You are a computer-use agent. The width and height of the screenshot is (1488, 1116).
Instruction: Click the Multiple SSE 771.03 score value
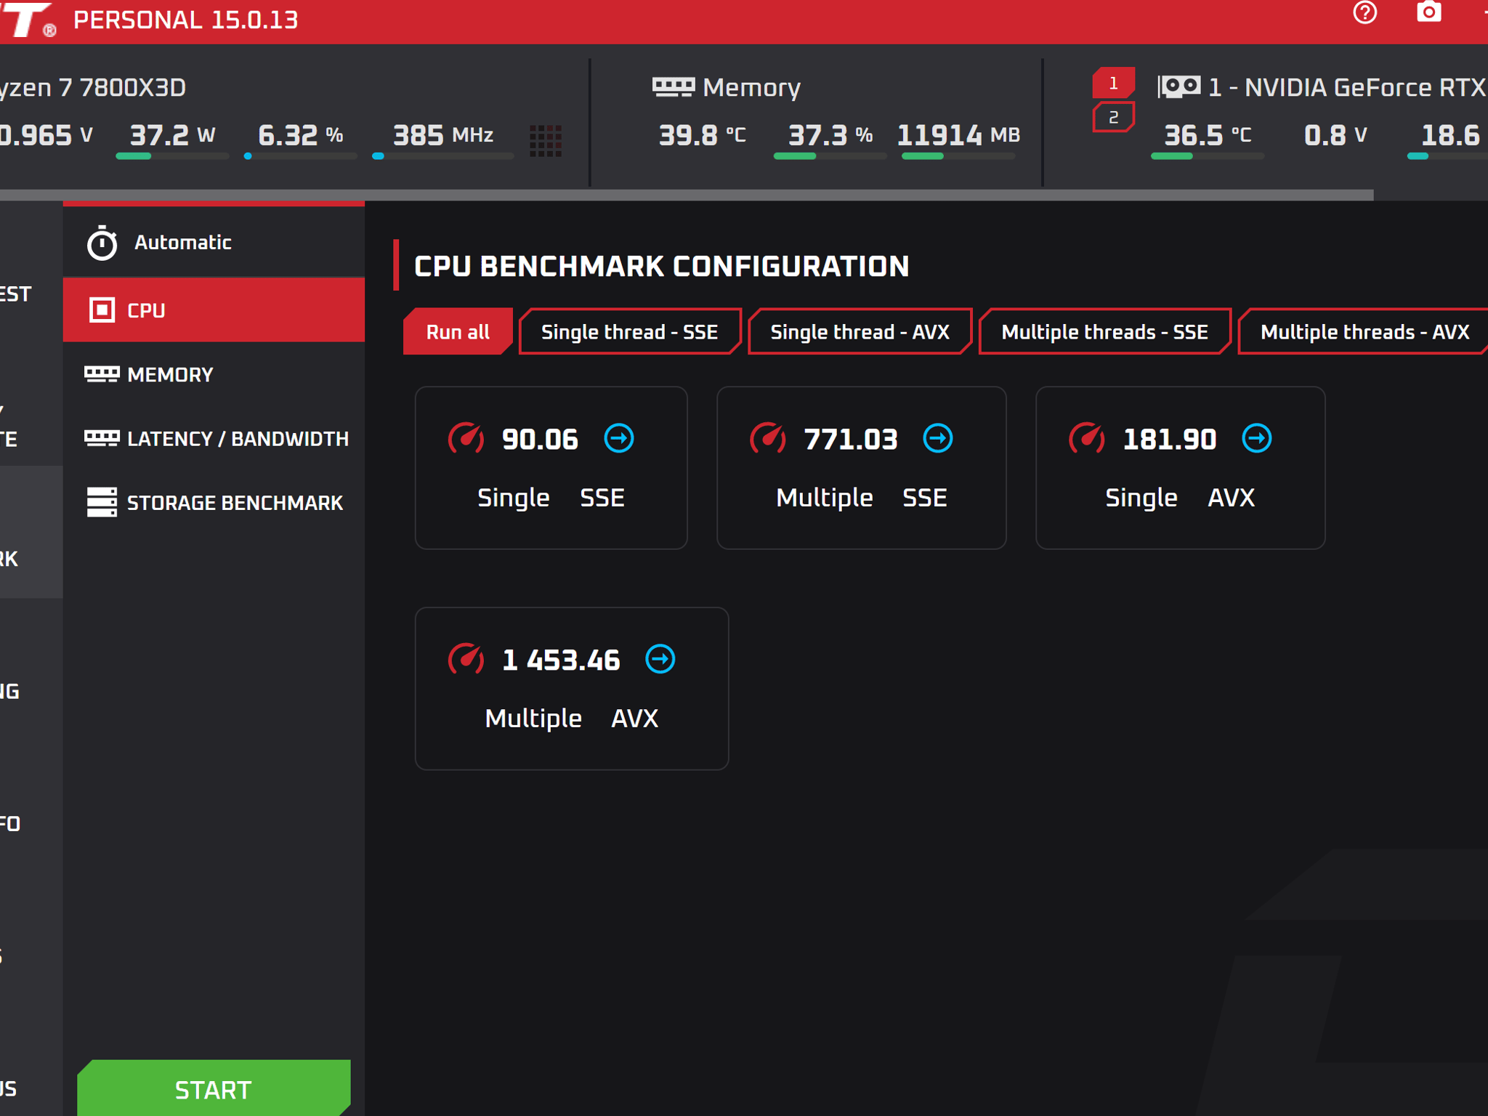(851, 439)
